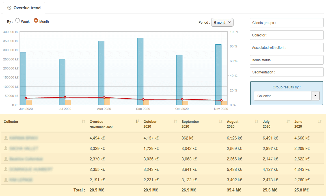The image size is (326, 196).
Task: Sort the July 2020 column
Action: pyautogui.click(x=288, y=121)
